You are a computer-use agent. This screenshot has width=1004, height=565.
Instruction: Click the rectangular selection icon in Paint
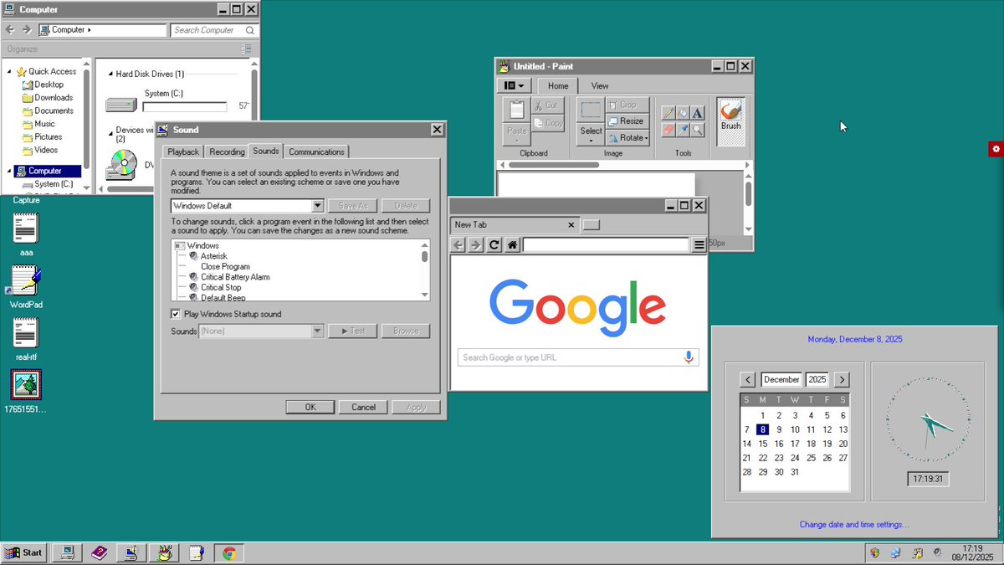[x=591, y=110]
